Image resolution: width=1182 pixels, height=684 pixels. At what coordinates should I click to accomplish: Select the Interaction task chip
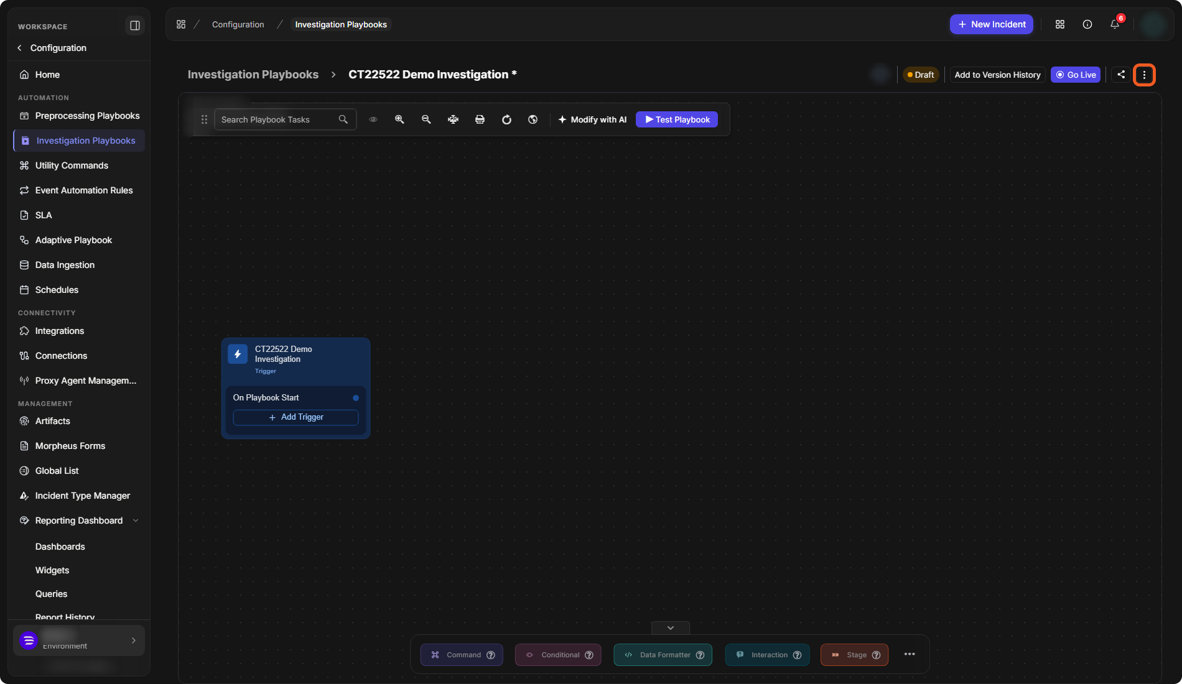pos(767,655)
